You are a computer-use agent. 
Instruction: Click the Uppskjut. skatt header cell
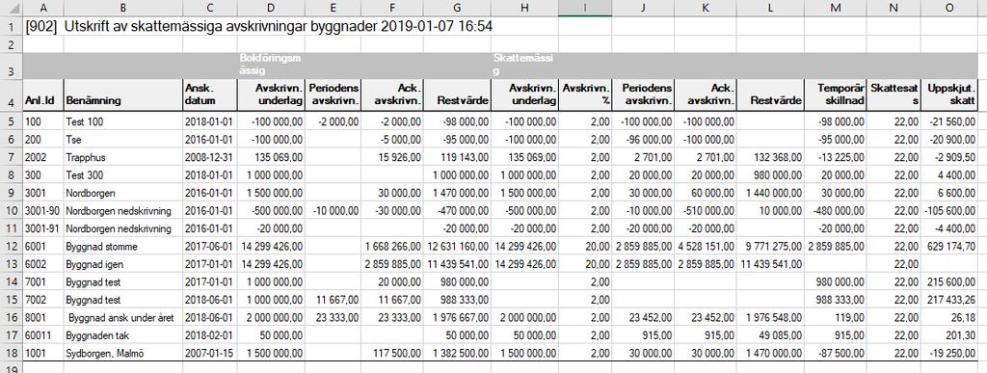pyautogui.click(x=949, y=95)
